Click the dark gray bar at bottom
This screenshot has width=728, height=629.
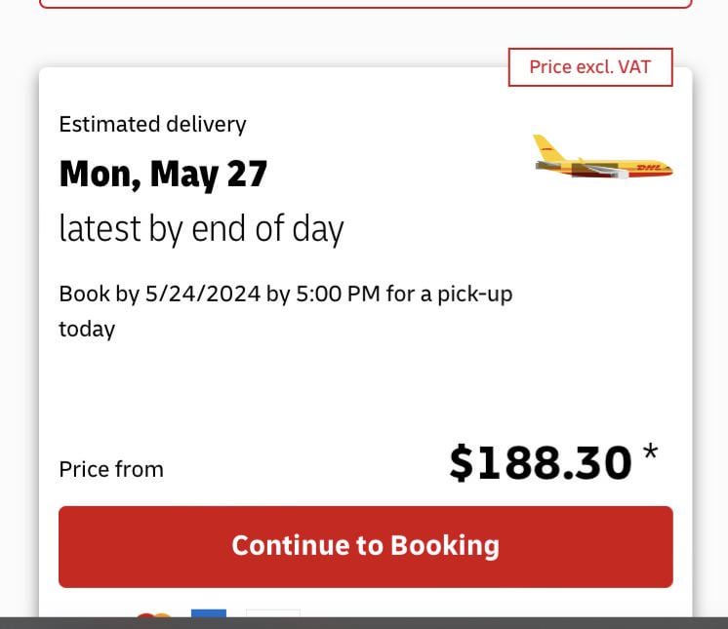(x=364, y=622)
